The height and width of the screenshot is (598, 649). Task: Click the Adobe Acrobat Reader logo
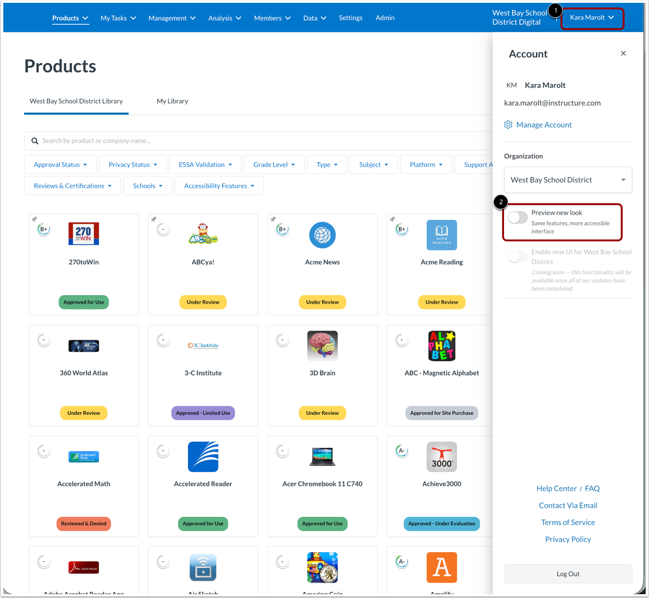tap(84, 567)
